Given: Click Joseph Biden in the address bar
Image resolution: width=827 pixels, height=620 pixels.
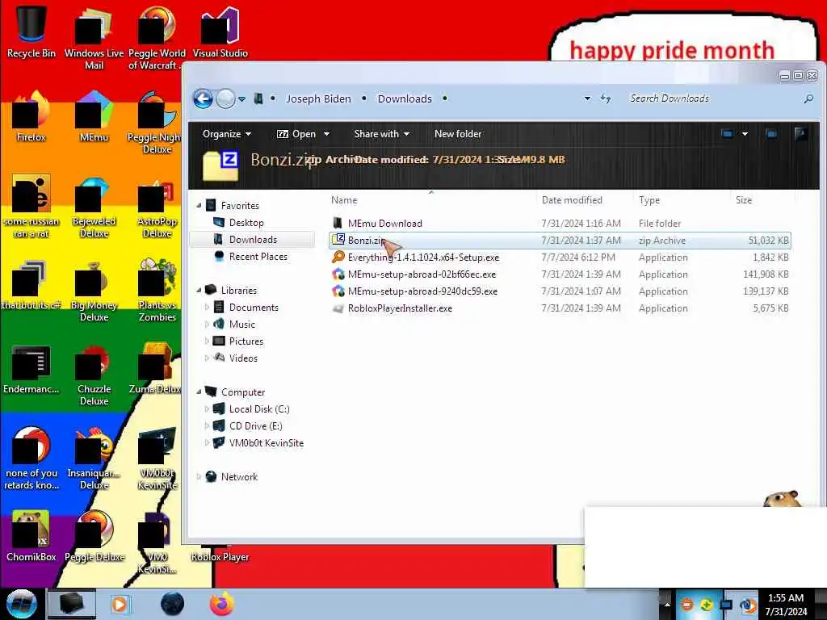Looking at the screenshot, I should 318,98.
